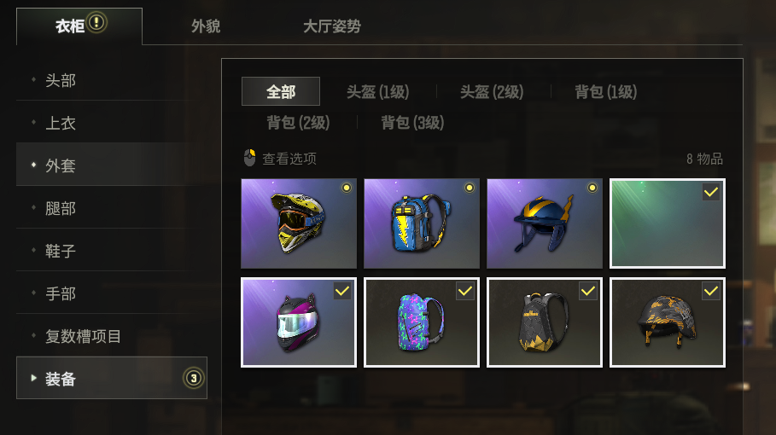Toggle checkmark on cat-ear helmet tile
The image size is (776, 435).
click(342, 291)
